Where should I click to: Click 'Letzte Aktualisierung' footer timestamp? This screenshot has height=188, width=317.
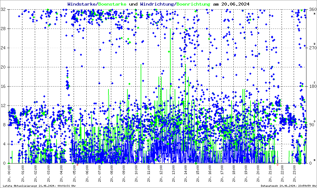(39, 186)
